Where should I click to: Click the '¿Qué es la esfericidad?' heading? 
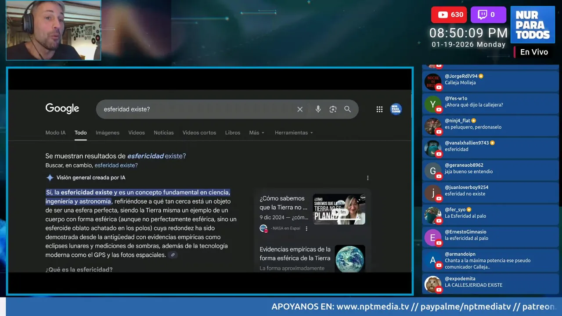pos(79,269)
